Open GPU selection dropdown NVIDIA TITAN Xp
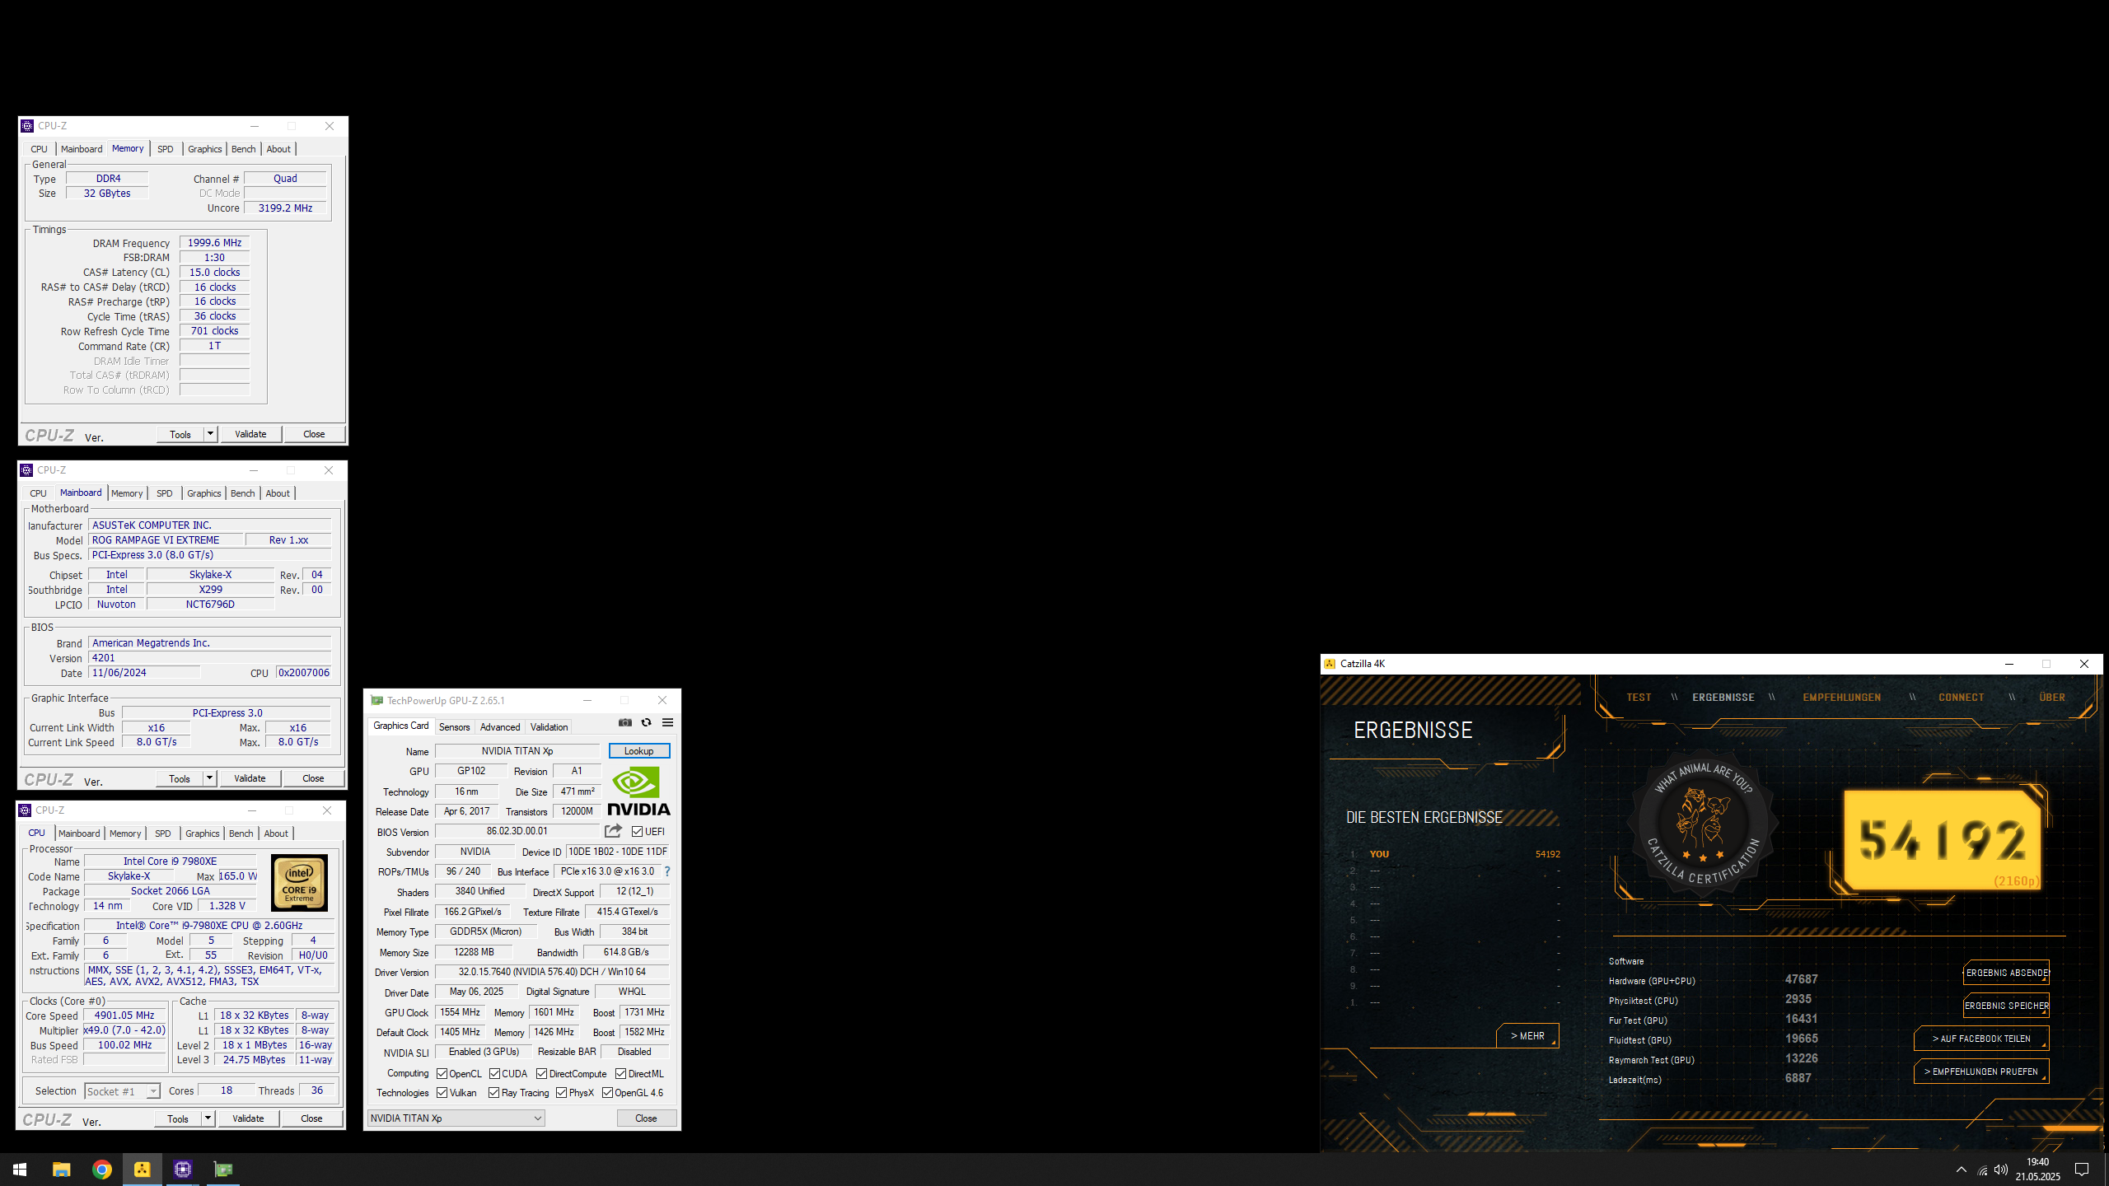 click(x=456, y=1118)
